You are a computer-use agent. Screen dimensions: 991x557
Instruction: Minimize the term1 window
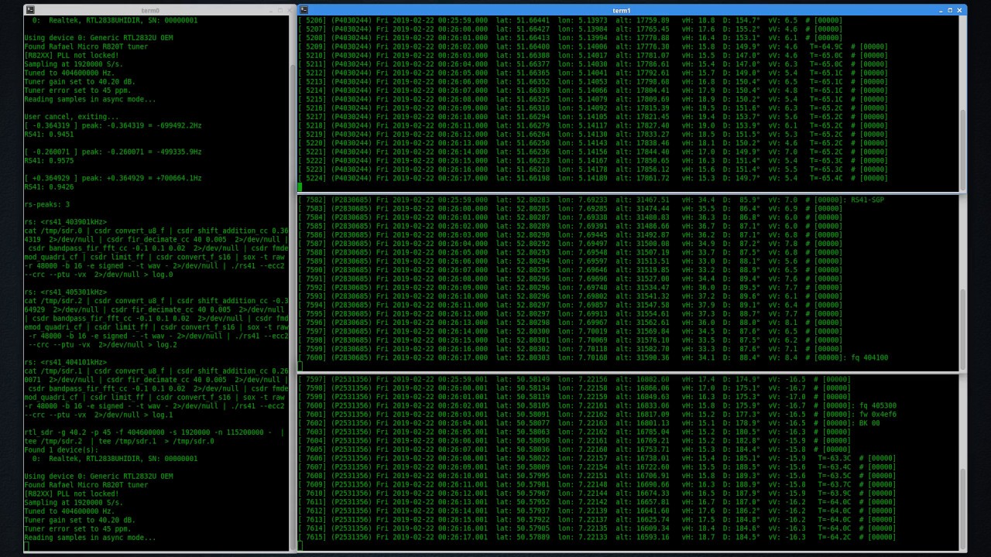coord(939,10)
